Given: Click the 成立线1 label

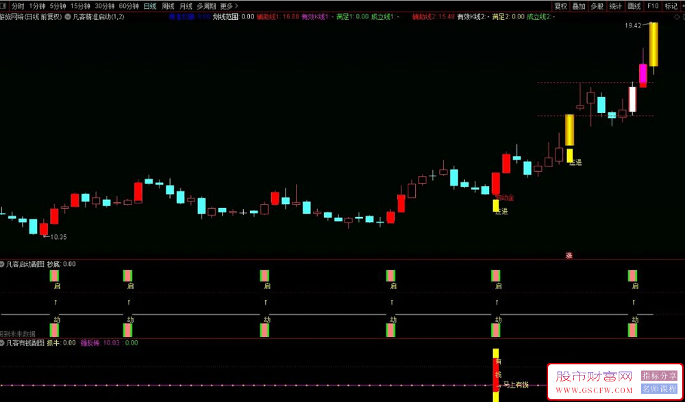Looking at the screenshot, I should 385,17.
